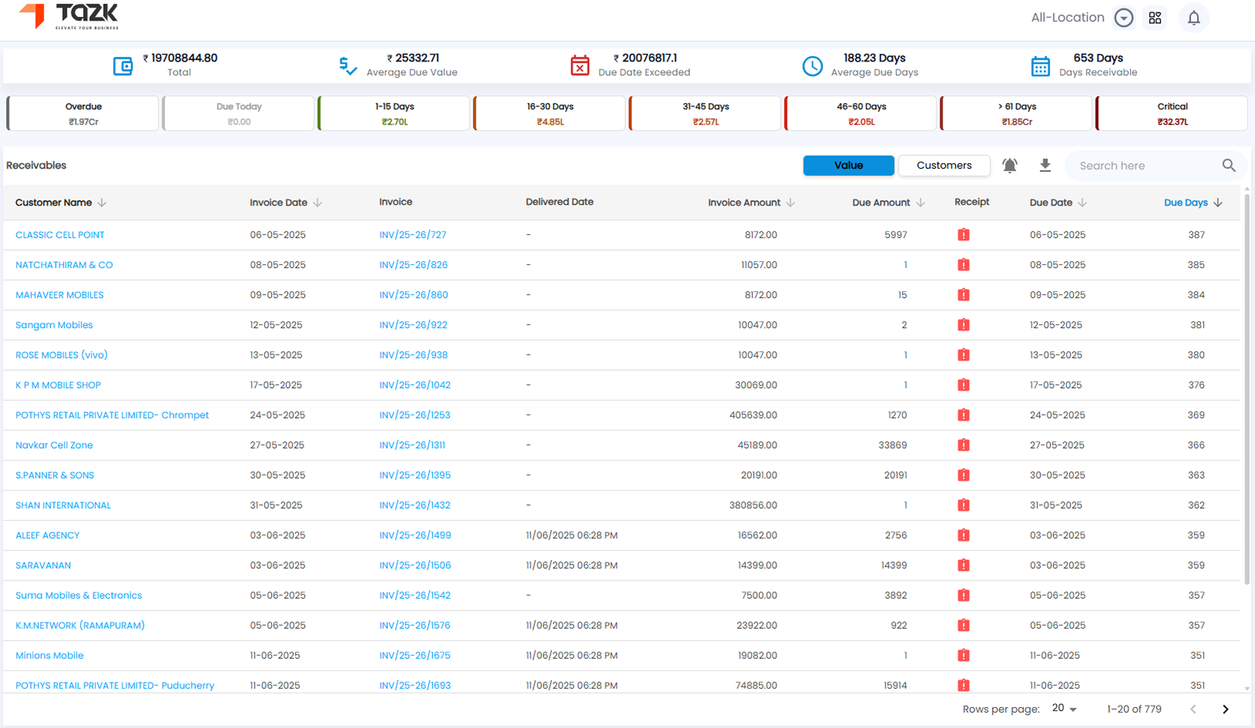Click the download icon
1255x728 pixels.
click(1045, 165)
